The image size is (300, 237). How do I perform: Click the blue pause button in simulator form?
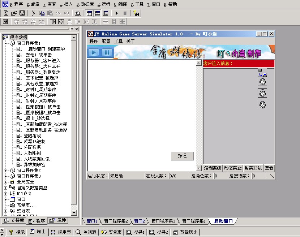pos(107,52)
